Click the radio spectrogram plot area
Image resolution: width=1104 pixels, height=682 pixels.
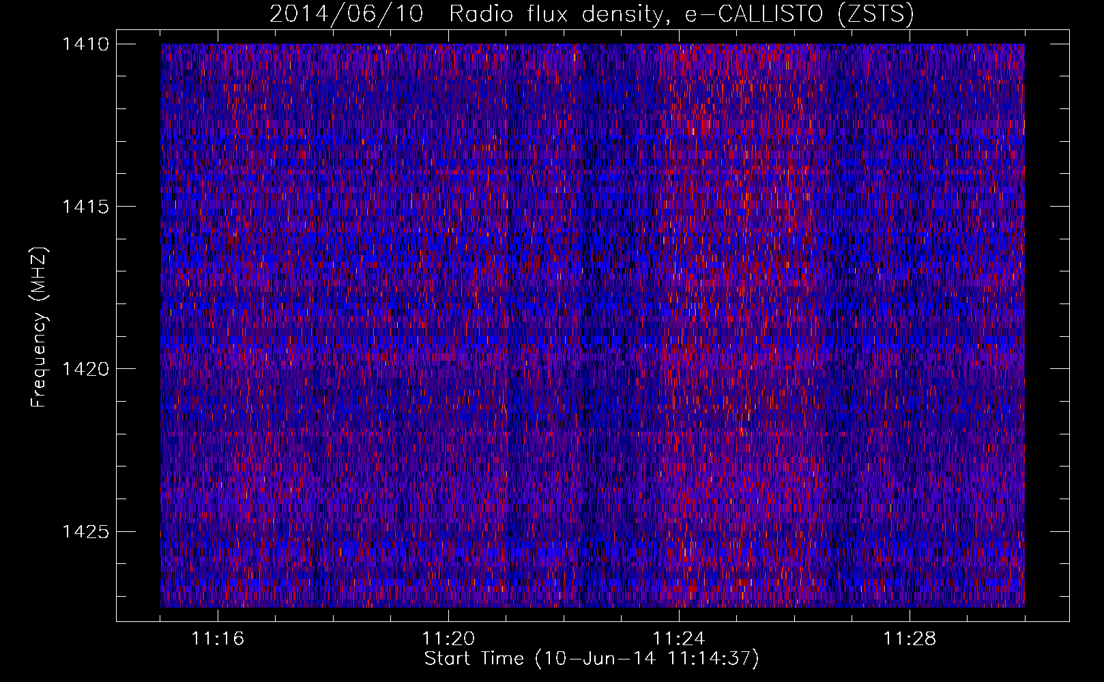592,325
